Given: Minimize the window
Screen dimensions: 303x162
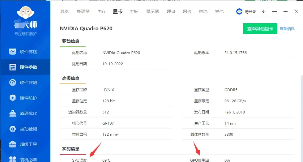Looking at the screenshot, I should [285, 12].
